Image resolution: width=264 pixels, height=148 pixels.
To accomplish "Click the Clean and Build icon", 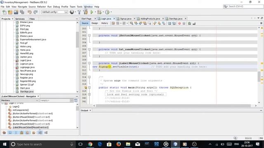I will 85,12.
